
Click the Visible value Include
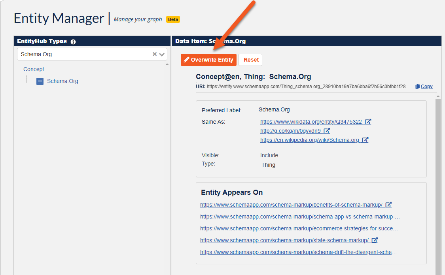click(269, 155)
